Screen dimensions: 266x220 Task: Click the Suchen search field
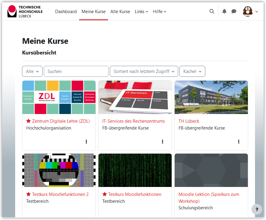pyautogui.click(x=76, y=71)
